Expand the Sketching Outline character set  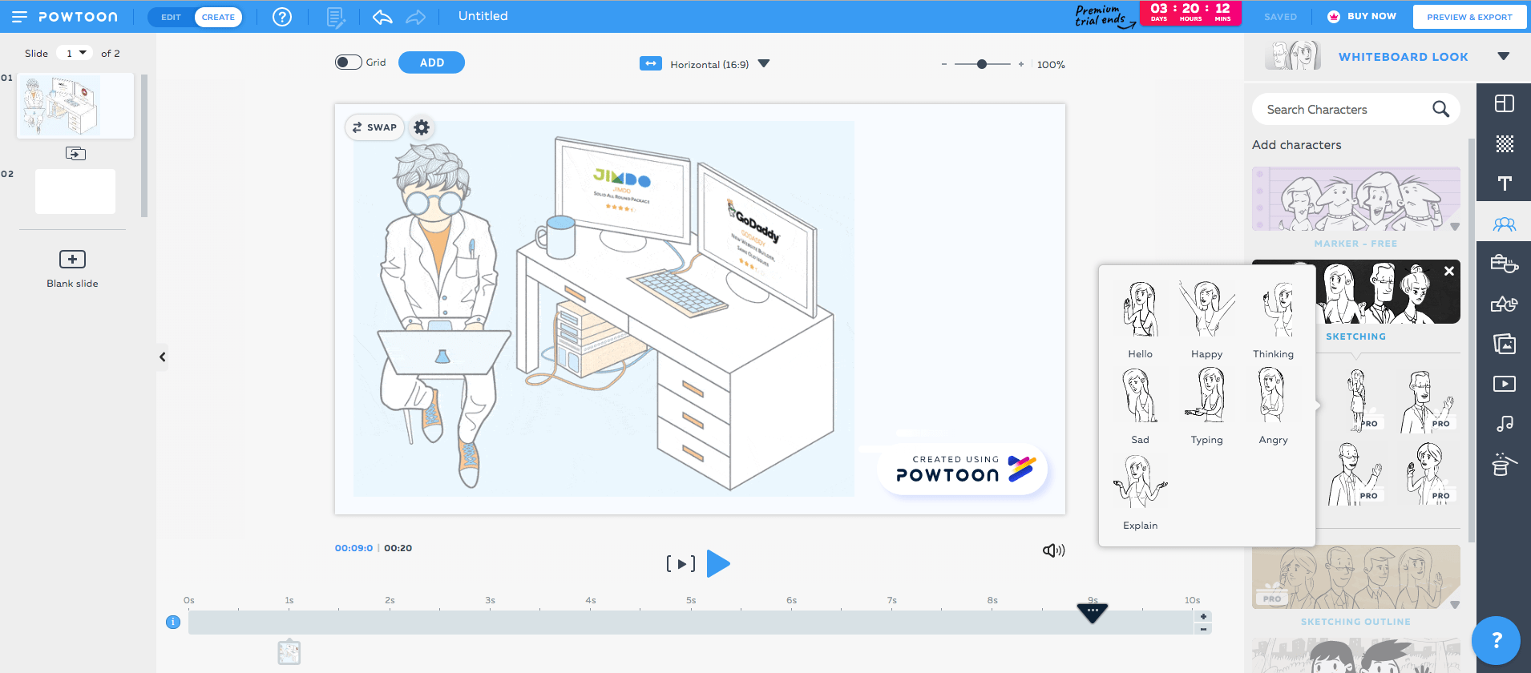[1455, 605]
